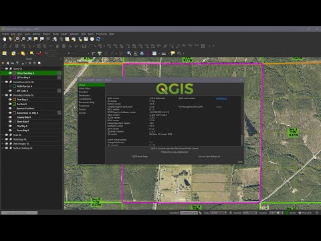Click the red Deselect Features icon

point(40,54)
